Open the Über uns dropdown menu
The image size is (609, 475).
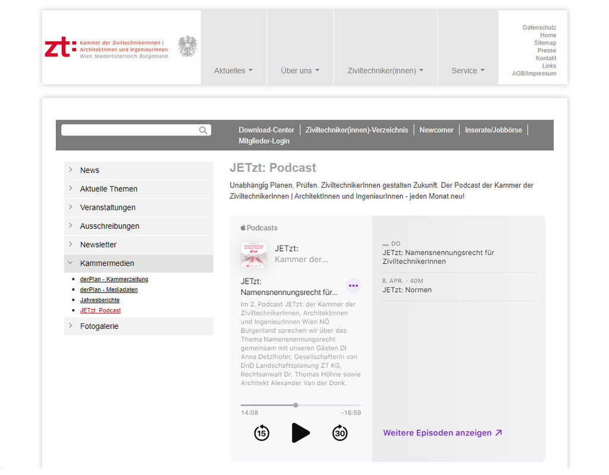point(300,71)
